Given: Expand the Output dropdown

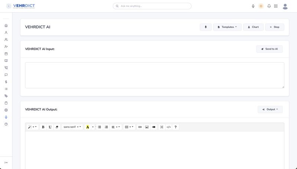Looking at the screenshot, I should coord(270,109).
